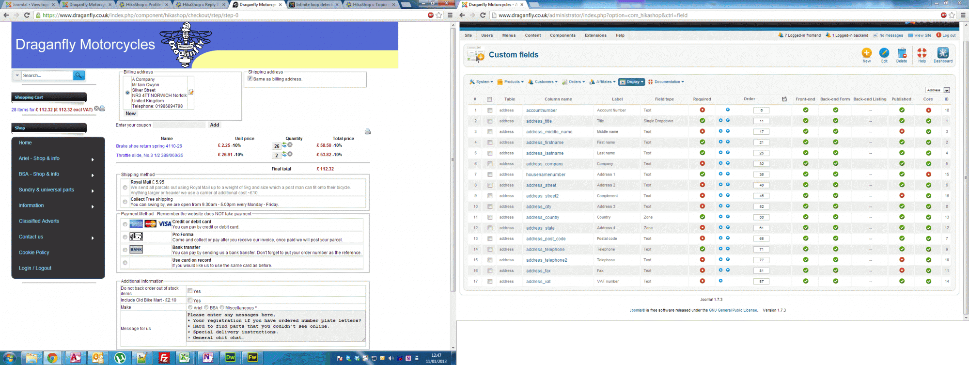Switch to 'Infinite loop detect' browser tab
969x365 pixels.
[x=313, y=5]
